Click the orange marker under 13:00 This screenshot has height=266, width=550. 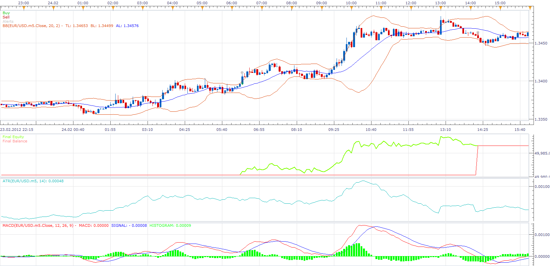(x=441, y=8)
